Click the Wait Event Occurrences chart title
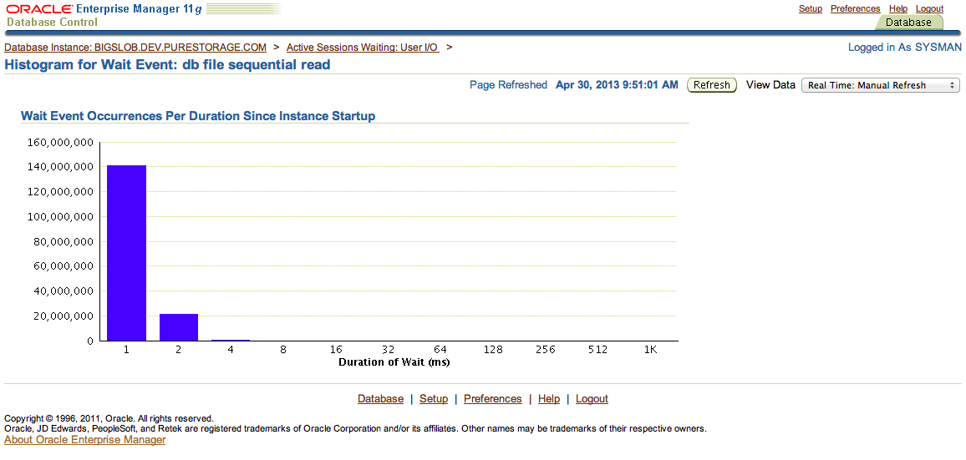Image resolution: width=966 pixels, height=460 pixels. pos(198,116)
